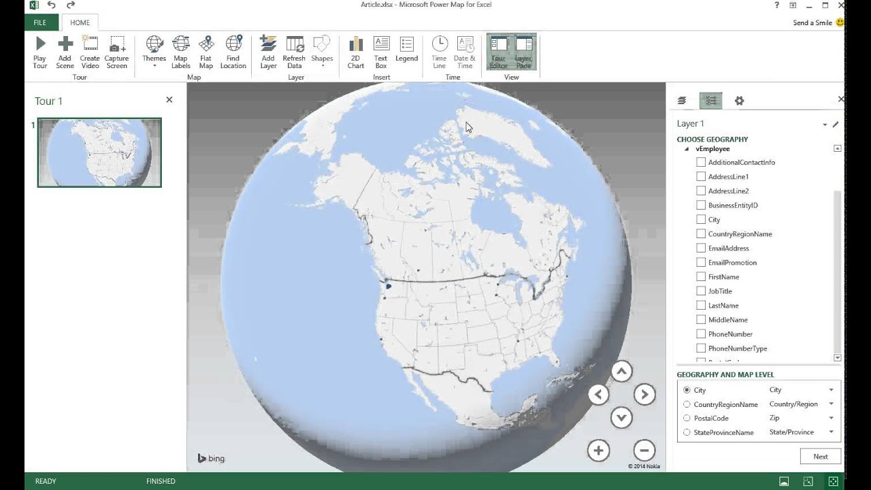Open the Shapes dropdown

coord(322,52)
